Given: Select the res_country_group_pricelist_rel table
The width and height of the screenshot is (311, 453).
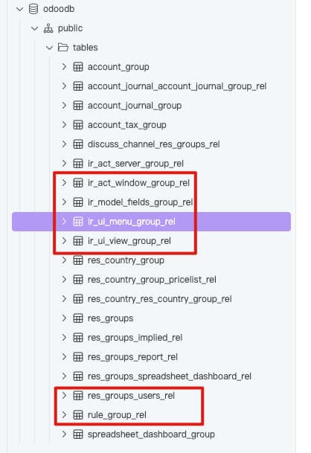Looking at the screenshot, I should pyautogui.click(x=152, y=280).
